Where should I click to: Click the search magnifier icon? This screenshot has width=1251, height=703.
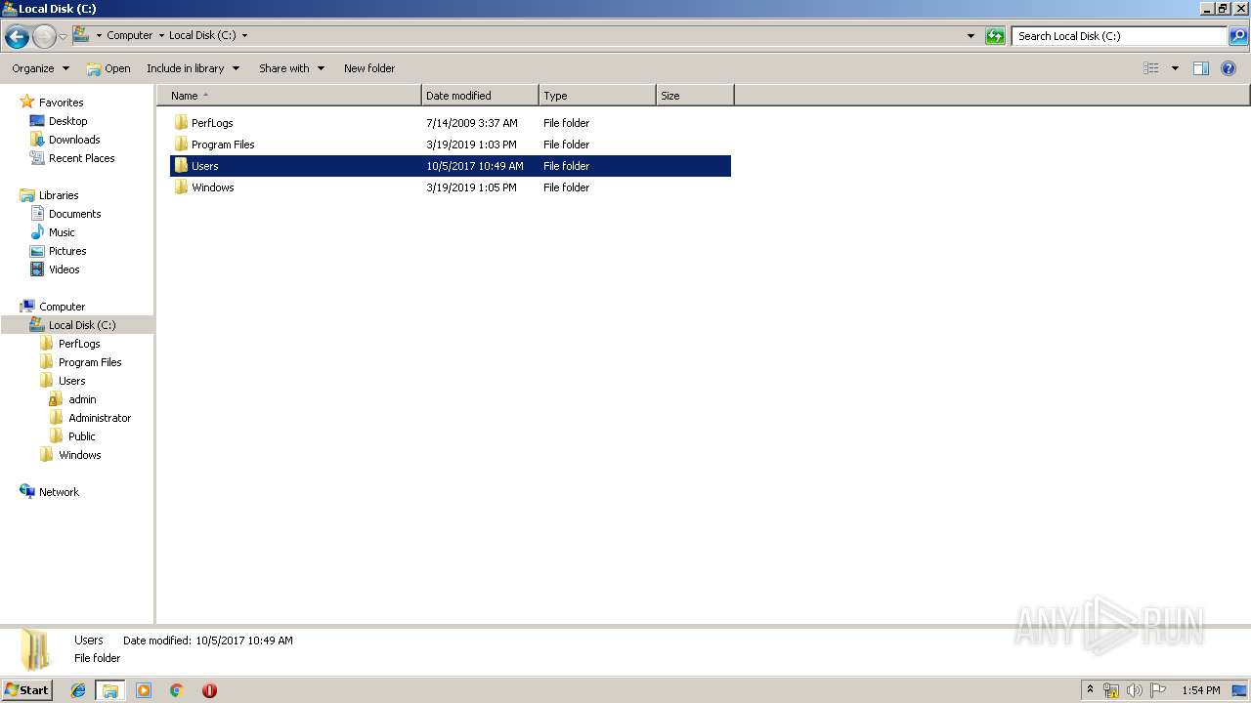click(1238, 36)
